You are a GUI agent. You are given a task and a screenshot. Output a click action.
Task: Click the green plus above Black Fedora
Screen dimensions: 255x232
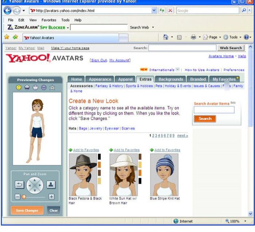point(70,150)
